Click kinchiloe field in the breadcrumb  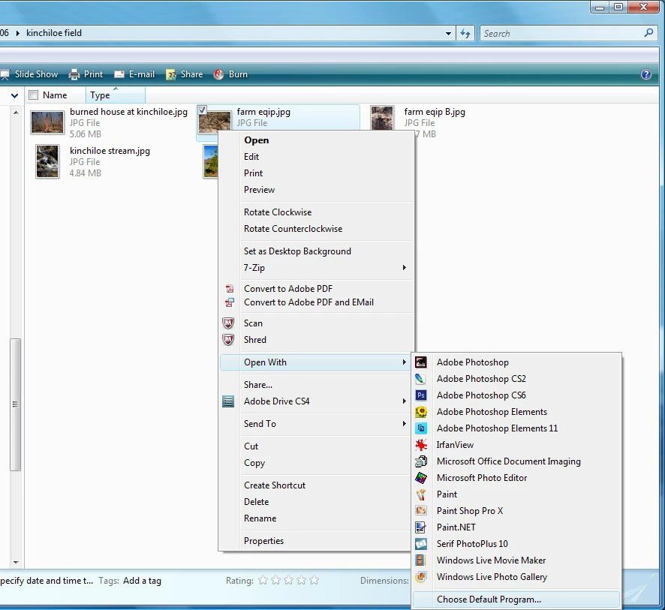(54, 33)
